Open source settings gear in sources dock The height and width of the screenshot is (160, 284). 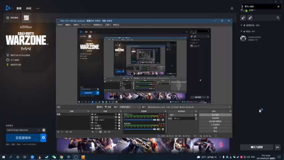tap(100, 132)
